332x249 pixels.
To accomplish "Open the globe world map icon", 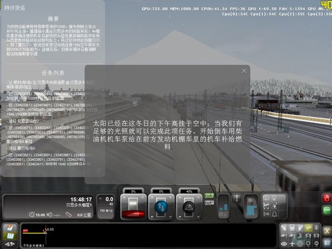I will point(300,243).
